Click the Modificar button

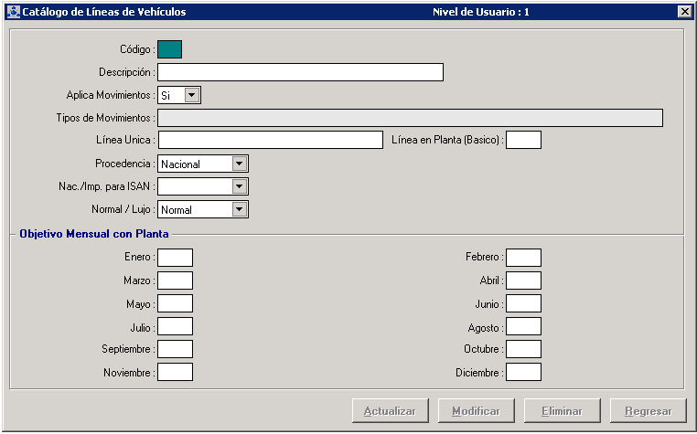click(476, 411)
